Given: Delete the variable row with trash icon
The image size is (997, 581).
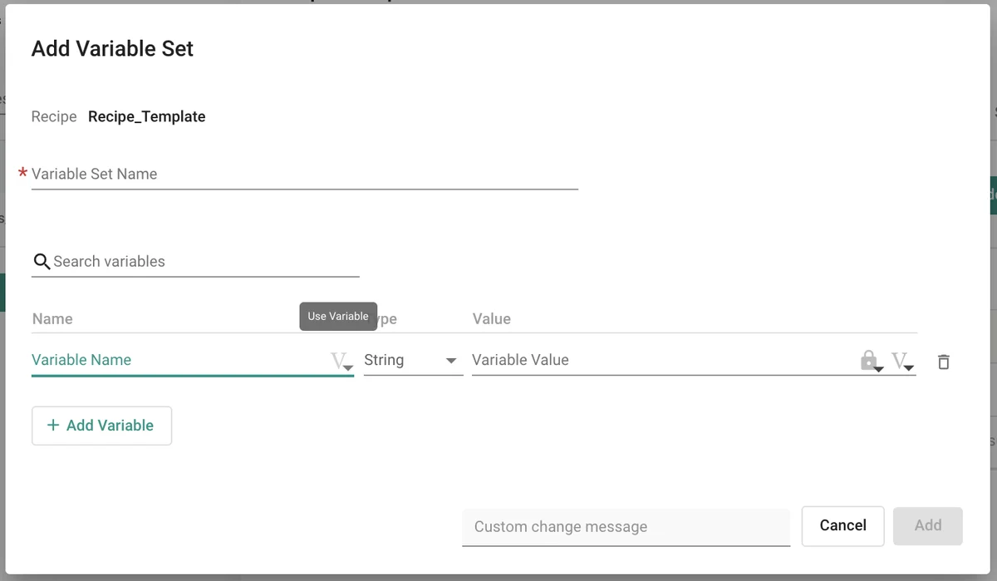Looking at the screenshot, I should click(x=943, y=362).
